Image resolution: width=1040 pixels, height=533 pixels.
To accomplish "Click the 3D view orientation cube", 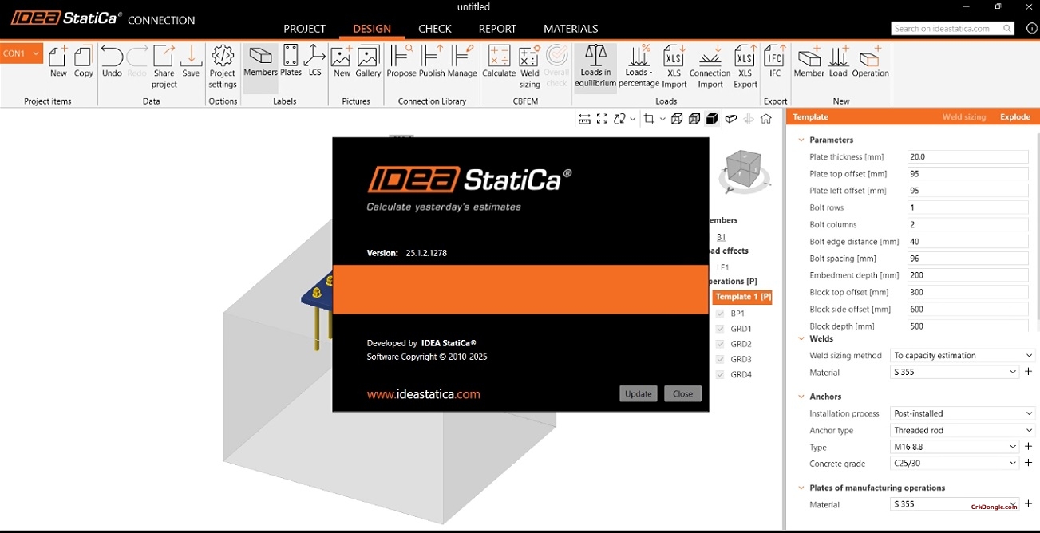I will [743, 170].
